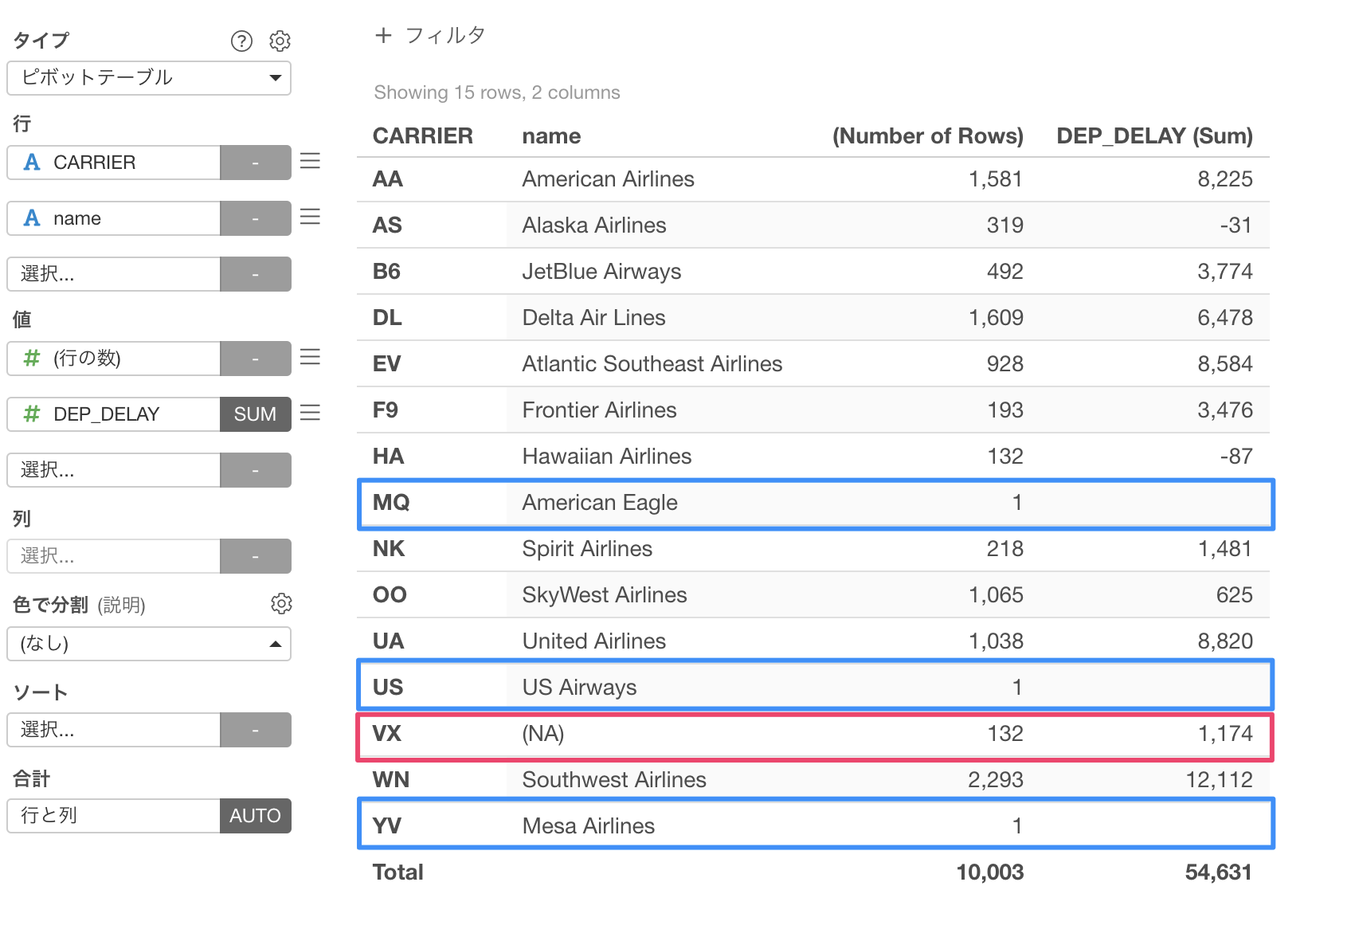Select the Mesa Airlines name cell
This screenshot has height=937, width=1351.
(589, 825)
